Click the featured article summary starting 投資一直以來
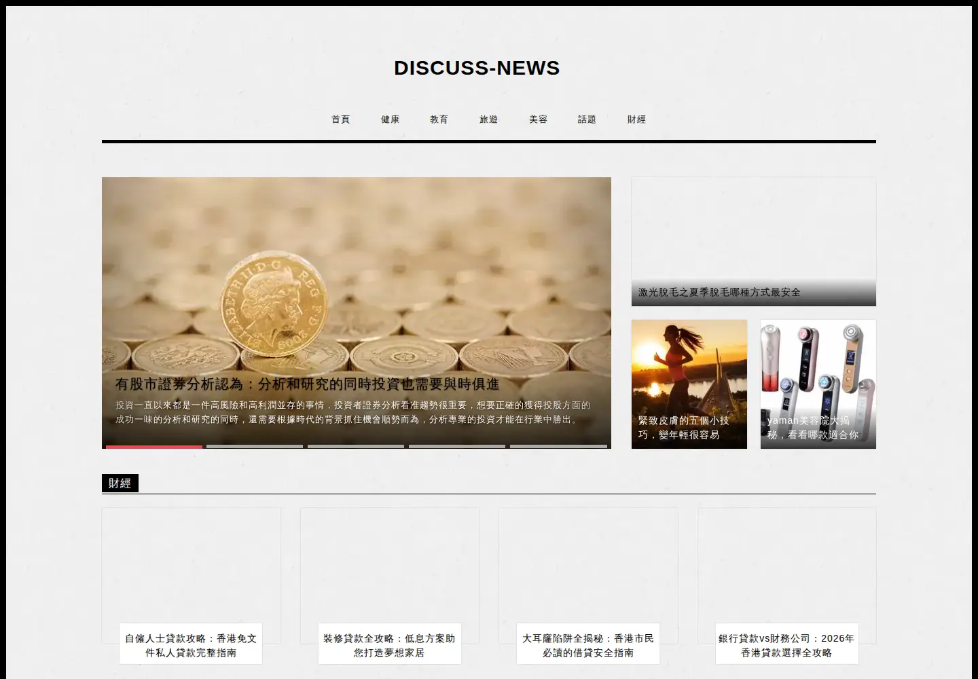 point(352,413)
